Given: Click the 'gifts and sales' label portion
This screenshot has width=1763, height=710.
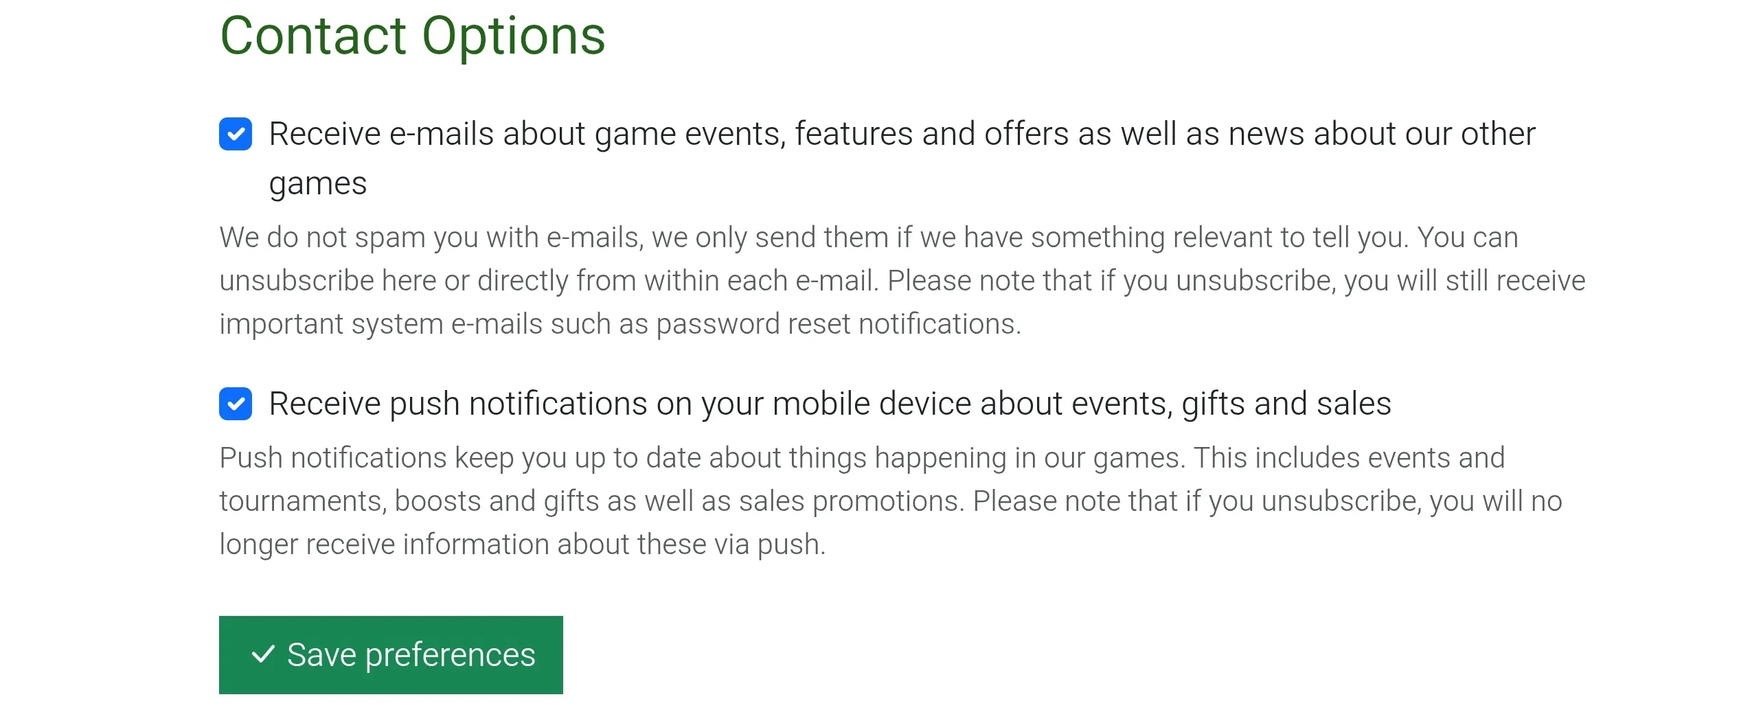Looking at the screenshot, I should coord(1286,404).
